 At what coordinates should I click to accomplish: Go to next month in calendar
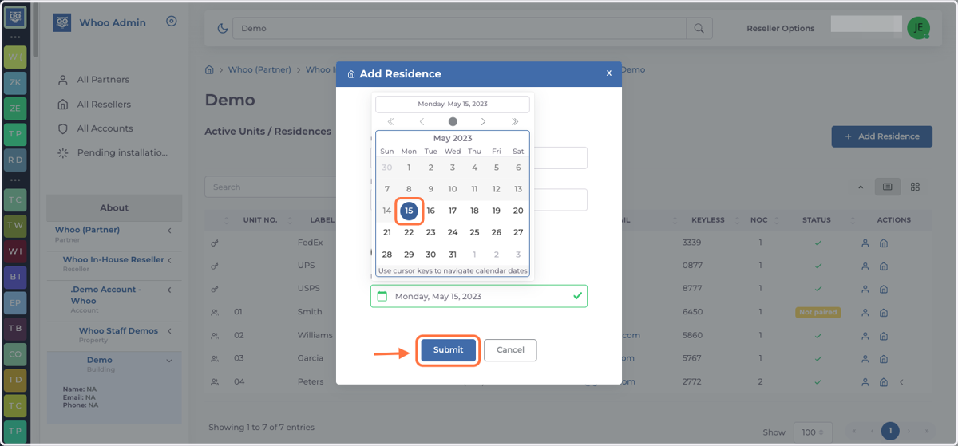[x=484, y=122]
